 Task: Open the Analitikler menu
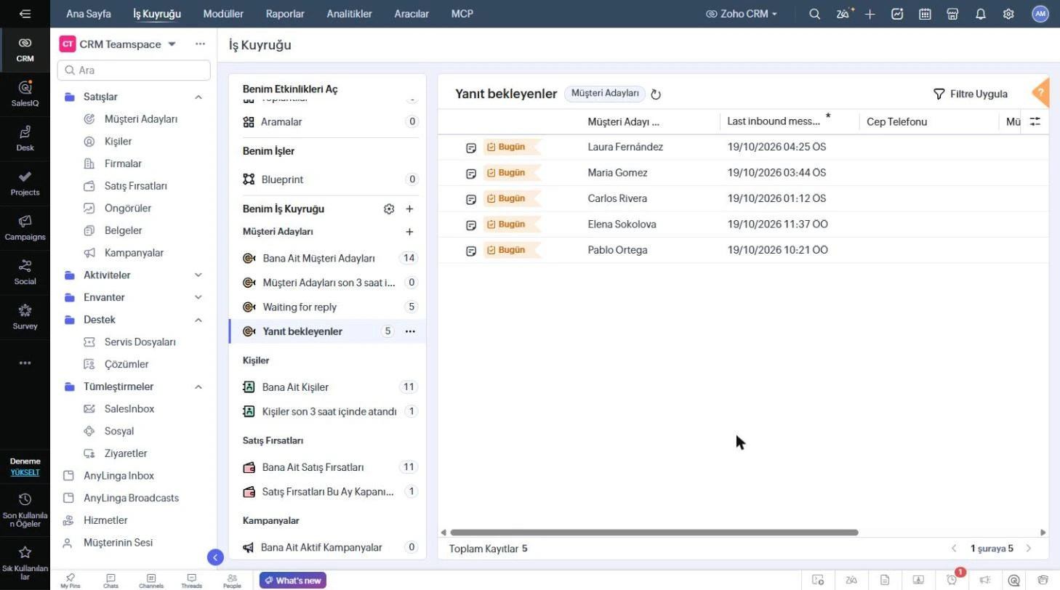(x=350, y=14)
